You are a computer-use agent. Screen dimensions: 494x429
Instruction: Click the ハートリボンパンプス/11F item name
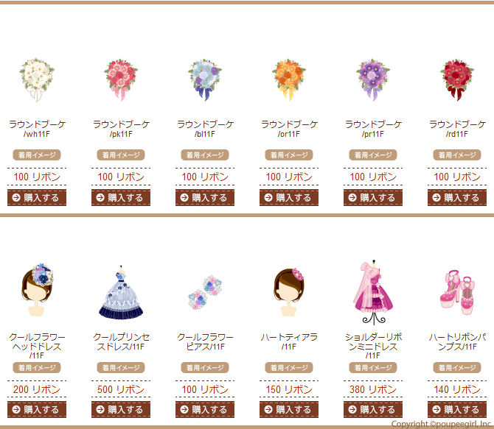pyautogui.click(x=457, y=342)
